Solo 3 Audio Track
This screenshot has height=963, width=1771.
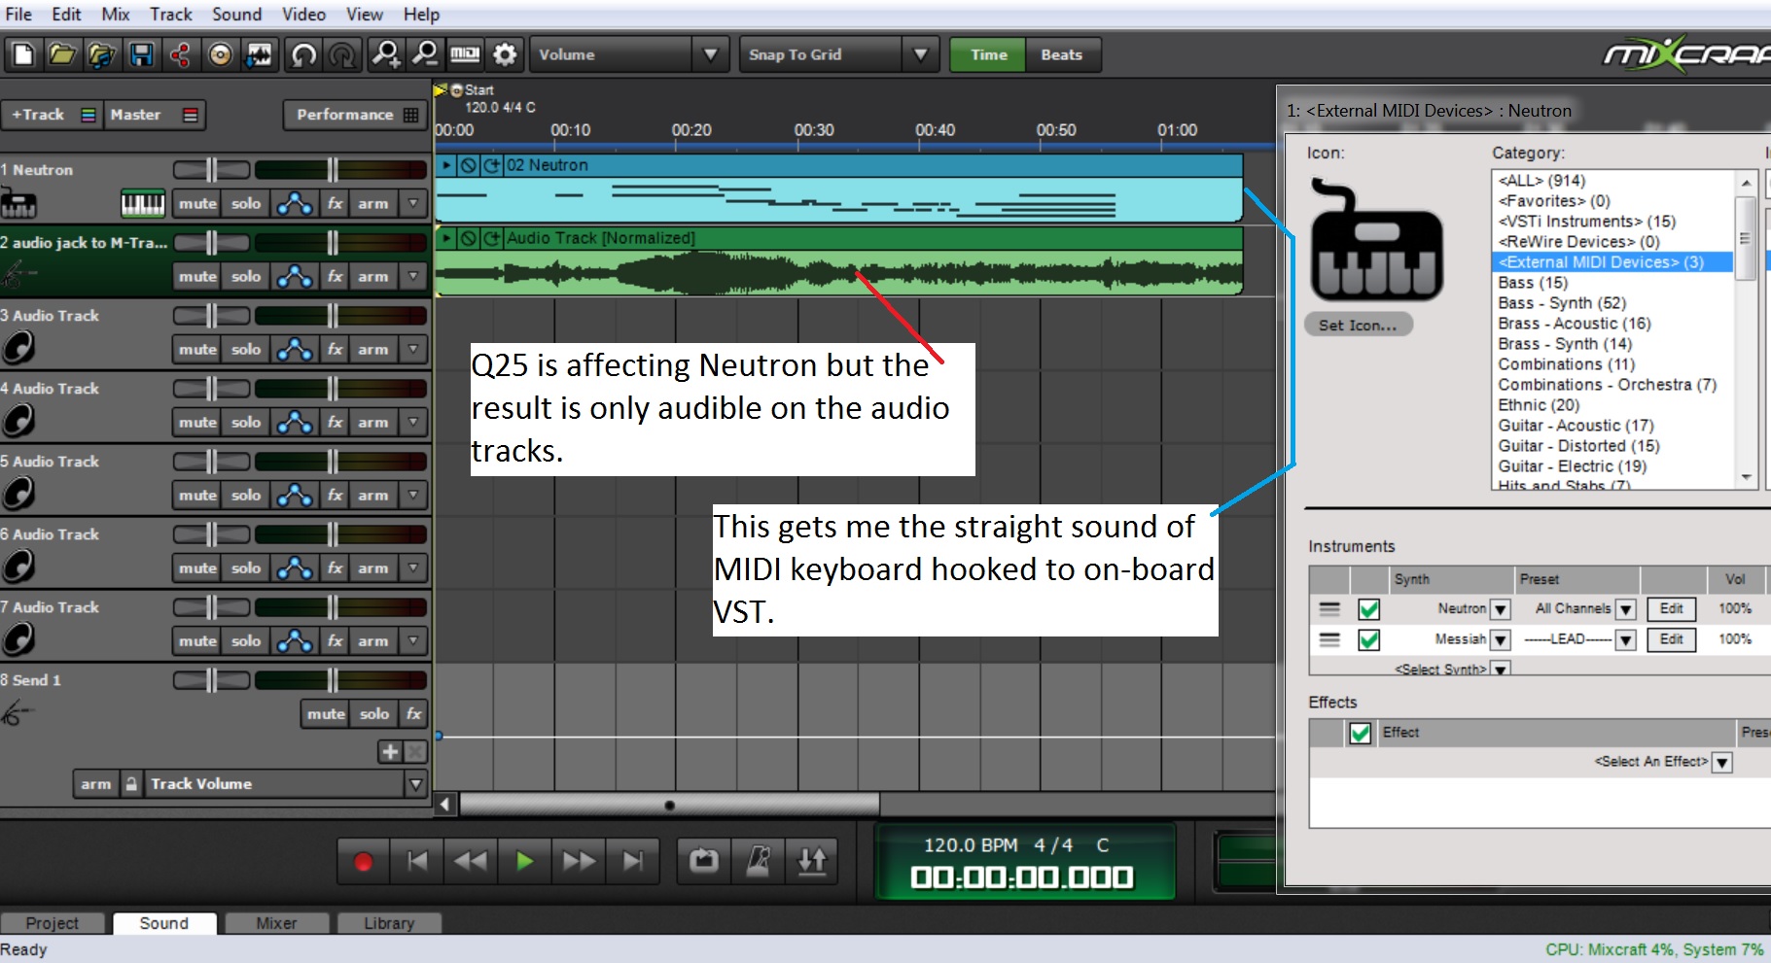point(246,349)
